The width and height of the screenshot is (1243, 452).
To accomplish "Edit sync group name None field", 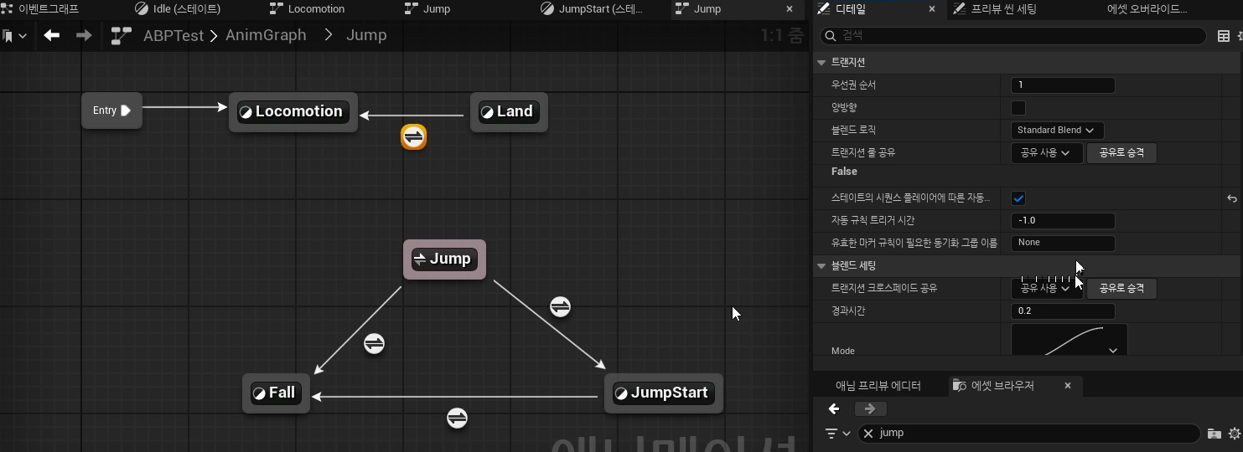I will pos(1063,243).
